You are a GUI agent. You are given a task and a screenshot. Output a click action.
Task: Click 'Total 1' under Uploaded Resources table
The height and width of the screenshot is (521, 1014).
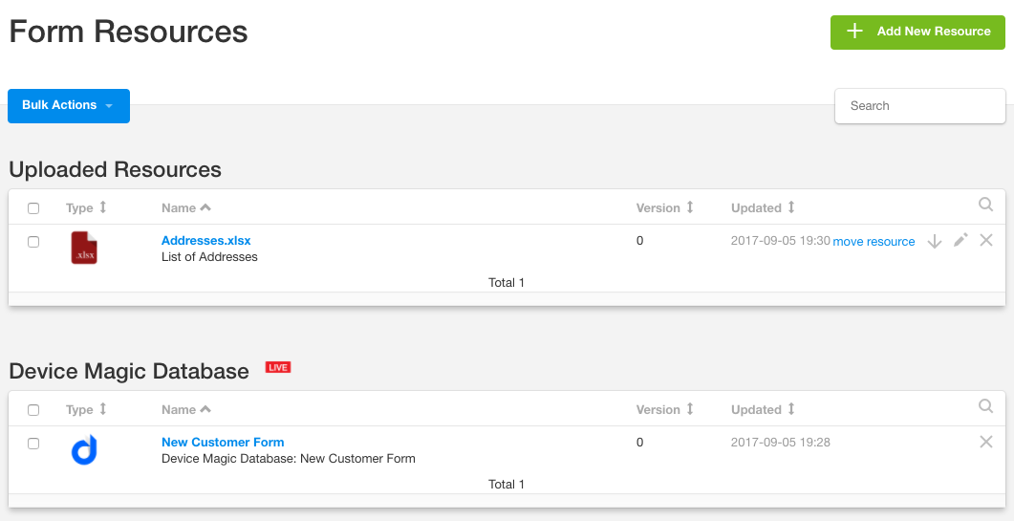point(507,283)
